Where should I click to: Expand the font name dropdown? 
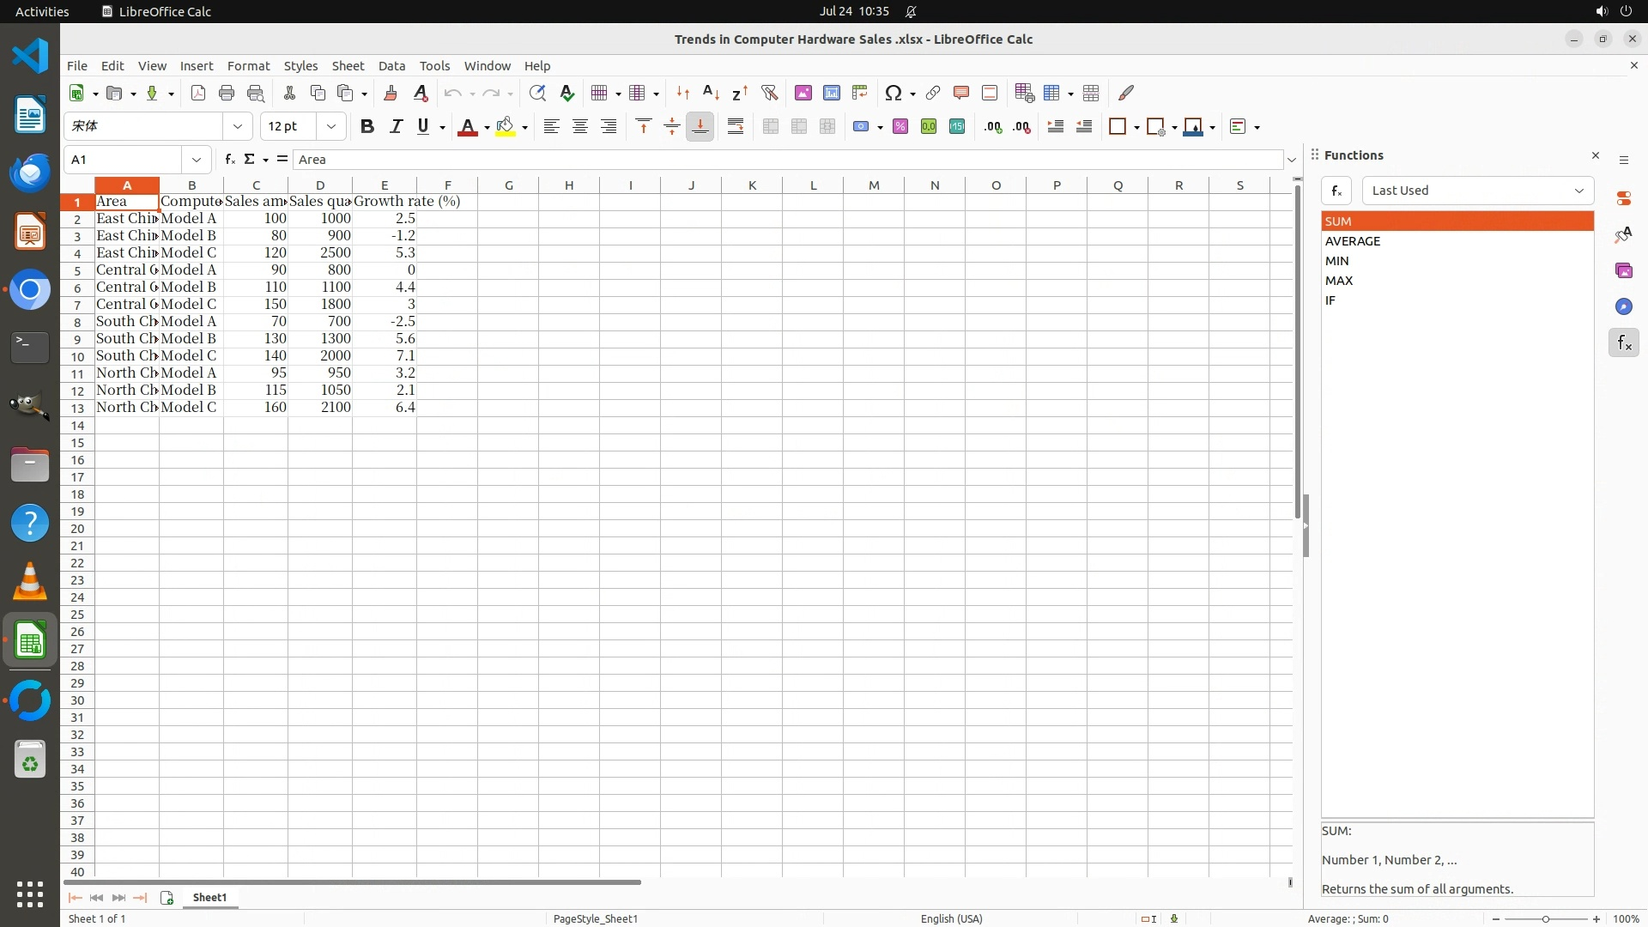(x=238, y=126)
